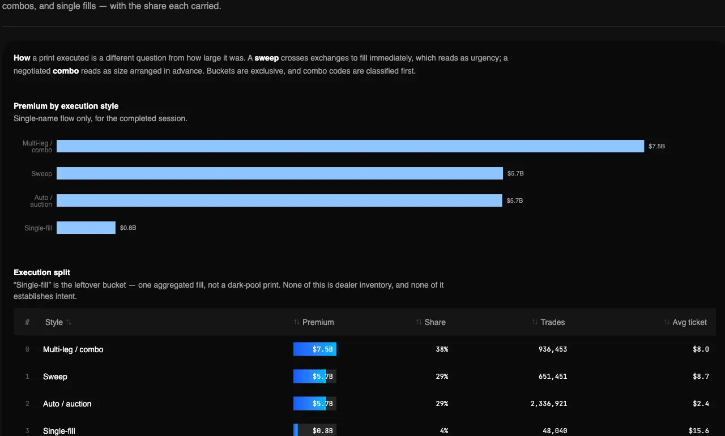Viewport: 725px width, 436px height.
Task: Click the 2,336,921 trades value
Action: pos(549,404)
